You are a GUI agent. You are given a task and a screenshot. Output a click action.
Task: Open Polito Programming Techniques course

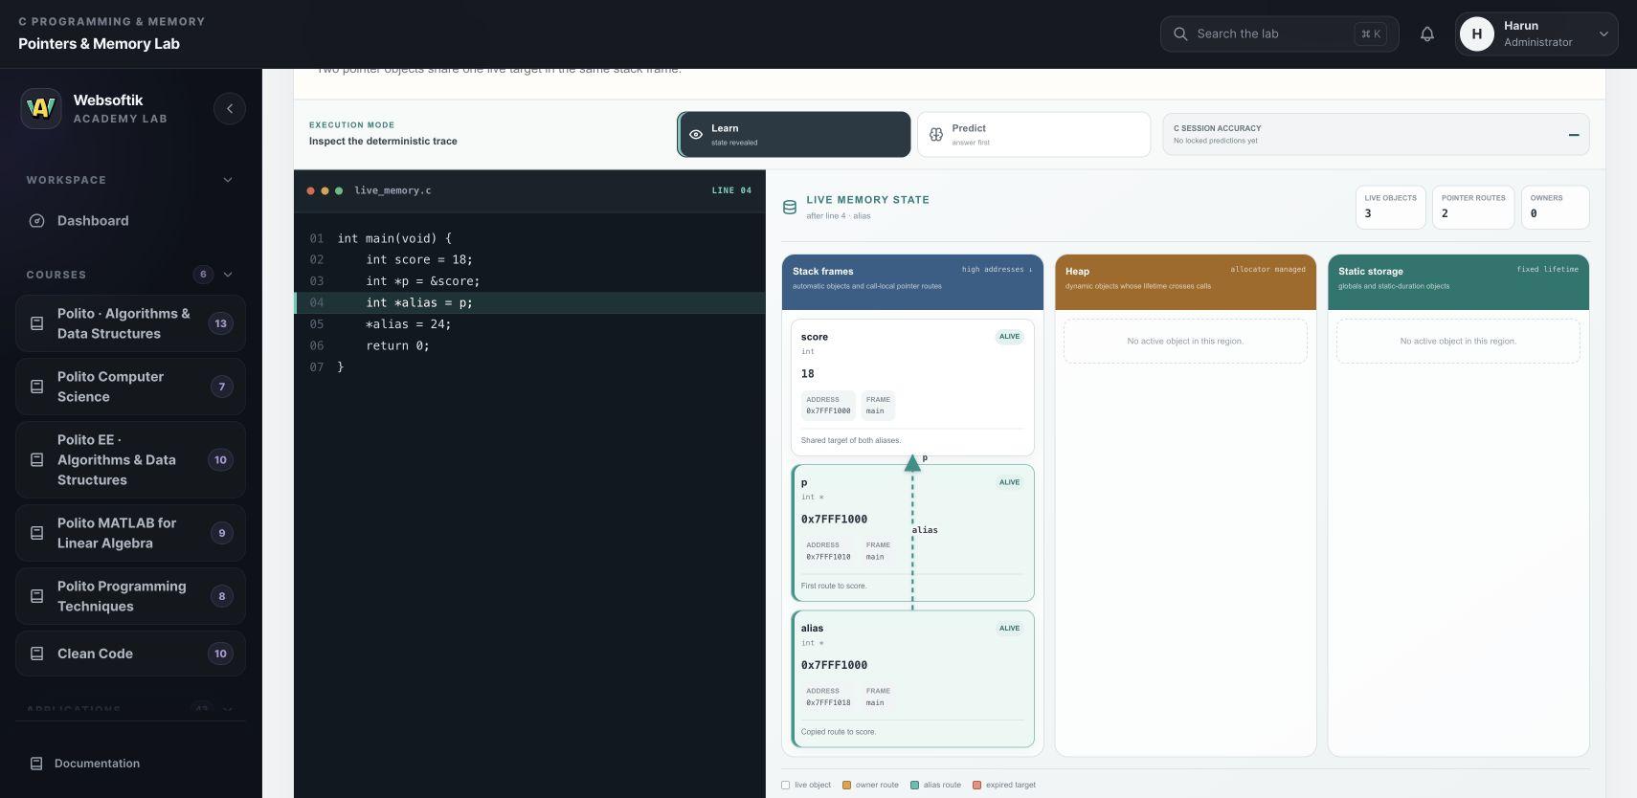tap(130, 596)
